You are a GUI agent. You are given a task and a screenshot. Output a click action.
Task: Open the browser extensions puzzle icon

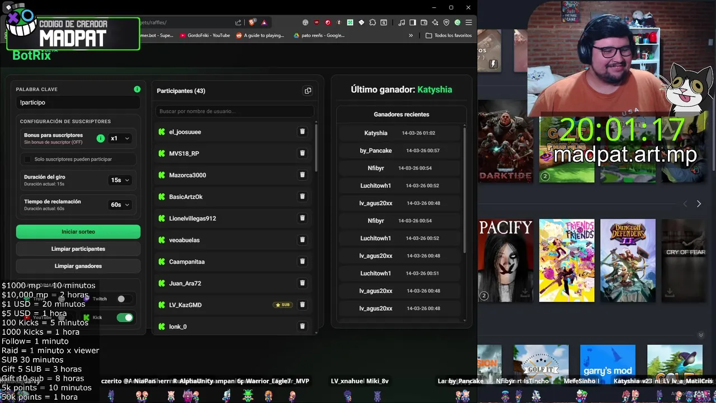(373, 22)
